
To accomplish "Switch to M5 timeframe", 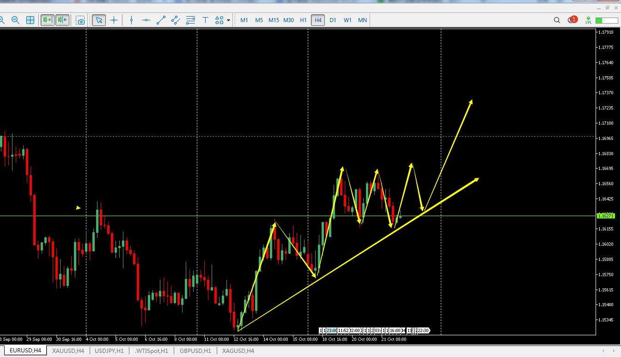I will 259,20.
